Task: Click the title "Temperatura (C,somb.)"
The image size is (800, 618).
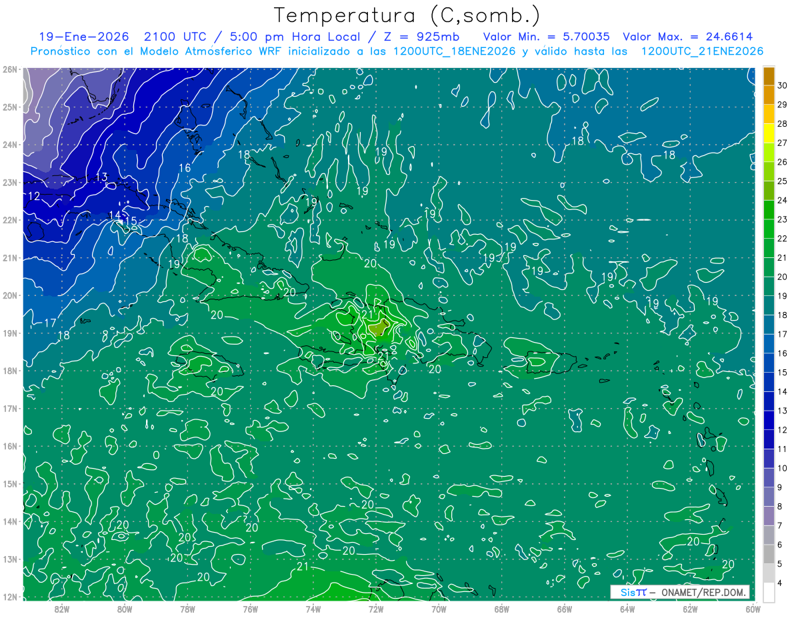Action: (407, 15)
